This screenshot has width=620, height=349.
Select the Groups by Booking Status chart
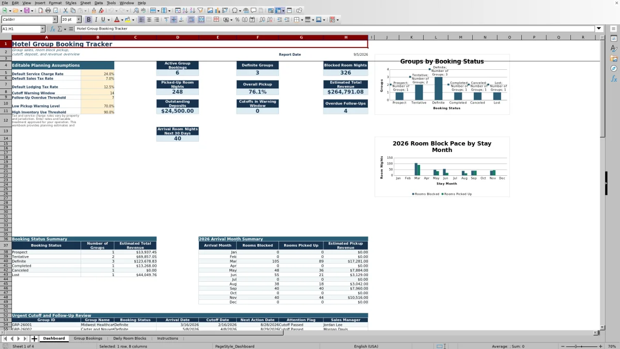pyautogui.click(x=442, y=84)
